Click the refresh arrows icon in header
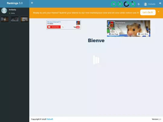This screenshot has height=122, width=163. tap(139, 4)
